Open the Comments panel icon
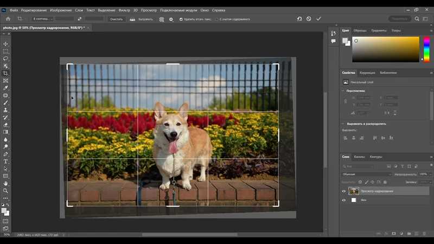Image resolution: width=434 pixels, height=244 pixels. [x=333, y=41]
